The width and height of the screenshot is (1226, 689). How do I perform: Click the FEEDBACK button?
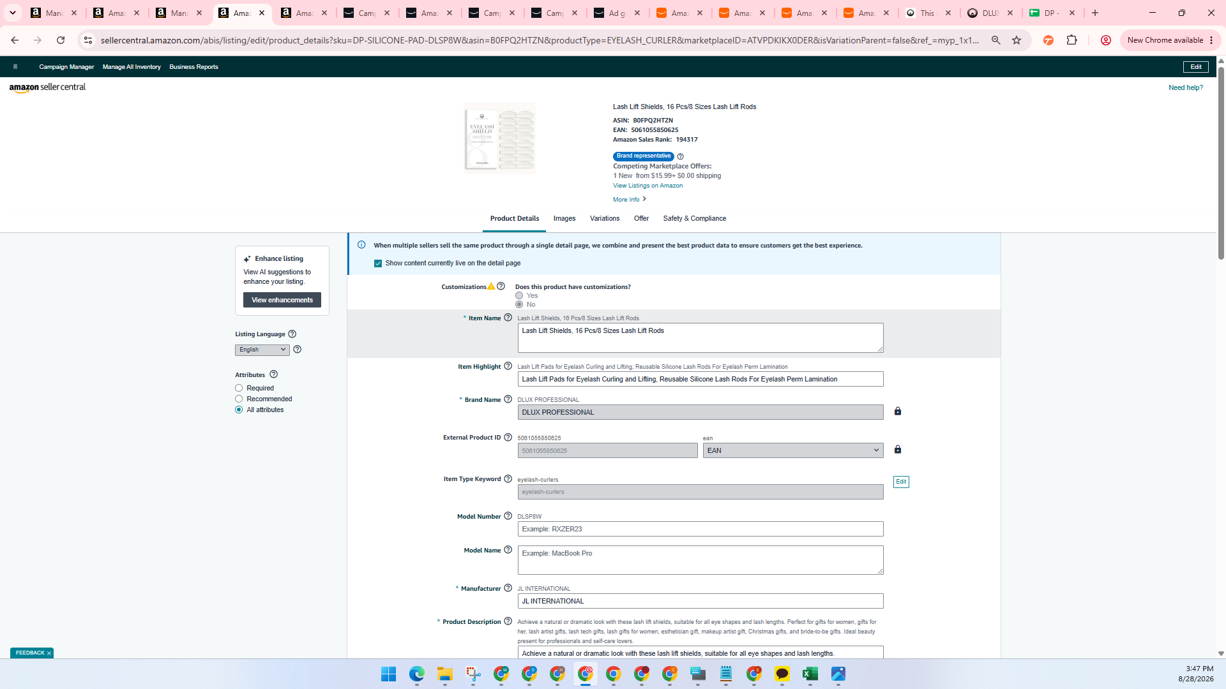(x=30, y=653)
